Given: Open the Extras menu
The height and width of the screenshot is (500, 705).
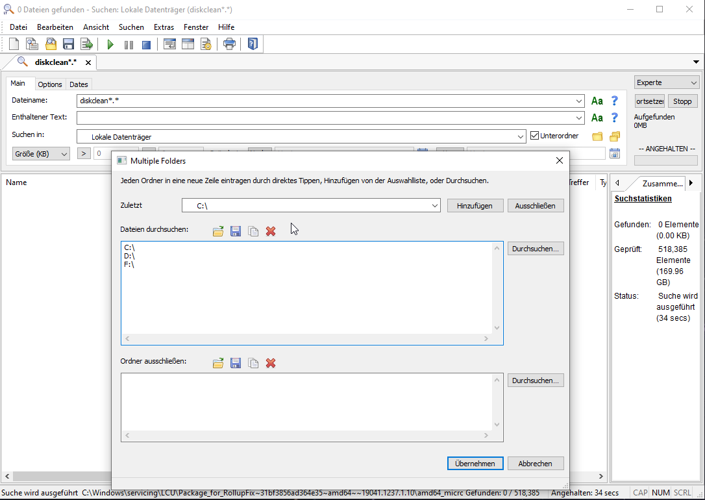Looking at the screenshot, I should coord(164,27).
